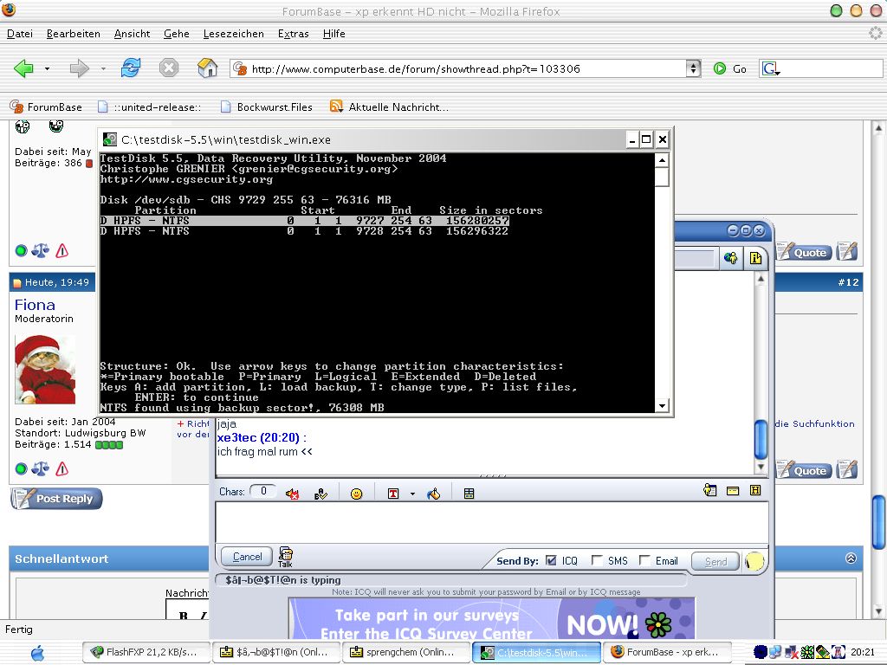Image resolution: width=887 pixels, height=665 pixels.
Task: Click the Firefox forward arrow button
Action: [x=79, y=68]
